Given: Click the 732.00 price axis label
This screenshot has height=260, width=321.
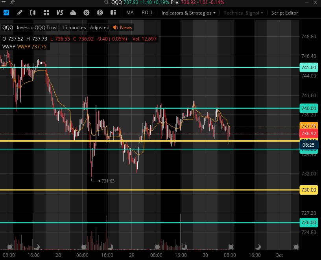Looking at the screenshot, I should click(309, 173).
